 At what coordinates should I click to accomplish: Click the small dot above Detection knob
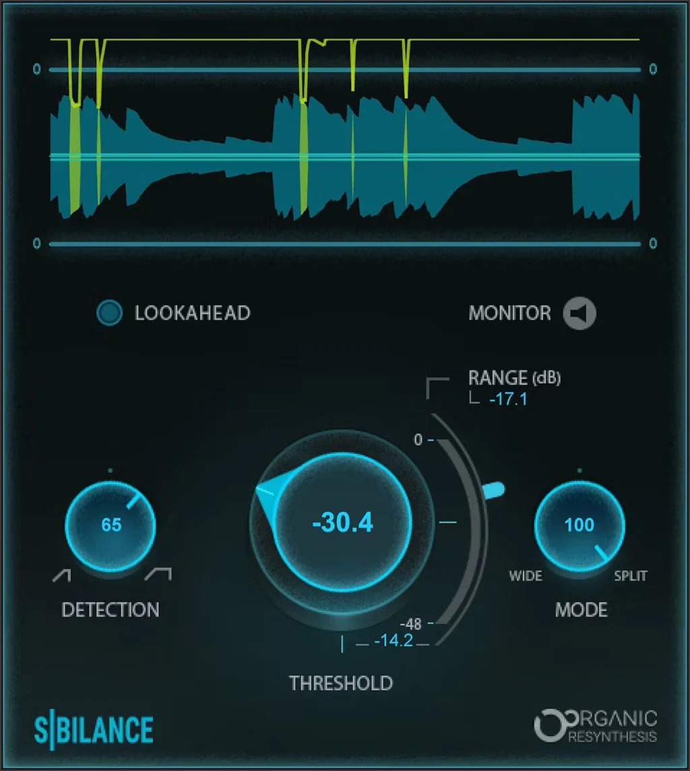tap(111, 470)
